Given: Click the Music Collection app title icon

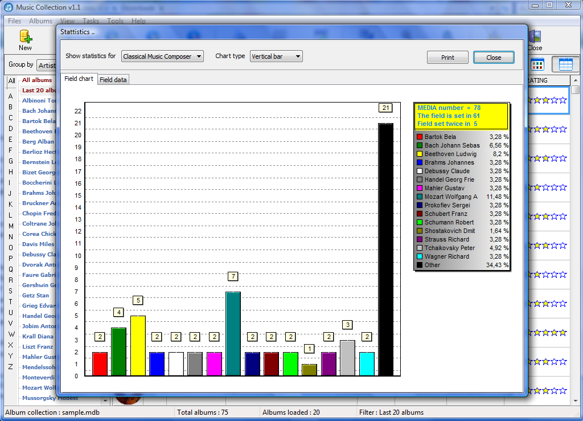Looking at the screenshot, I should click(x=8, y=7).
